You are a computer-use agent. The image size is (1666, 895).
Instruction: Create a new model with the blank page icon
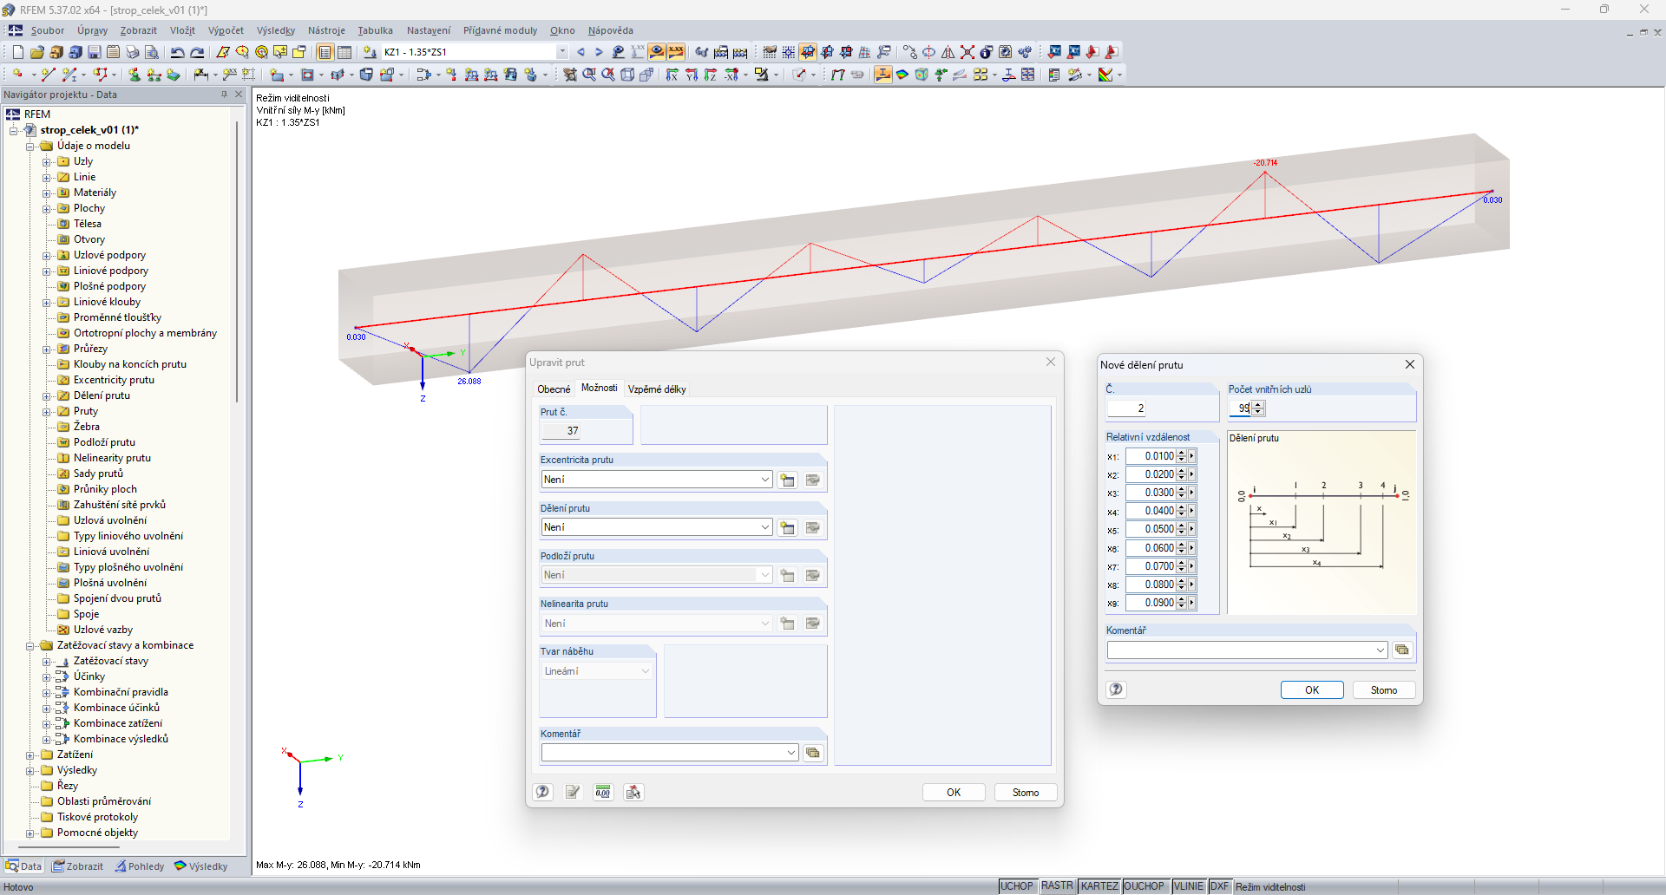click(x=16, y=51)
